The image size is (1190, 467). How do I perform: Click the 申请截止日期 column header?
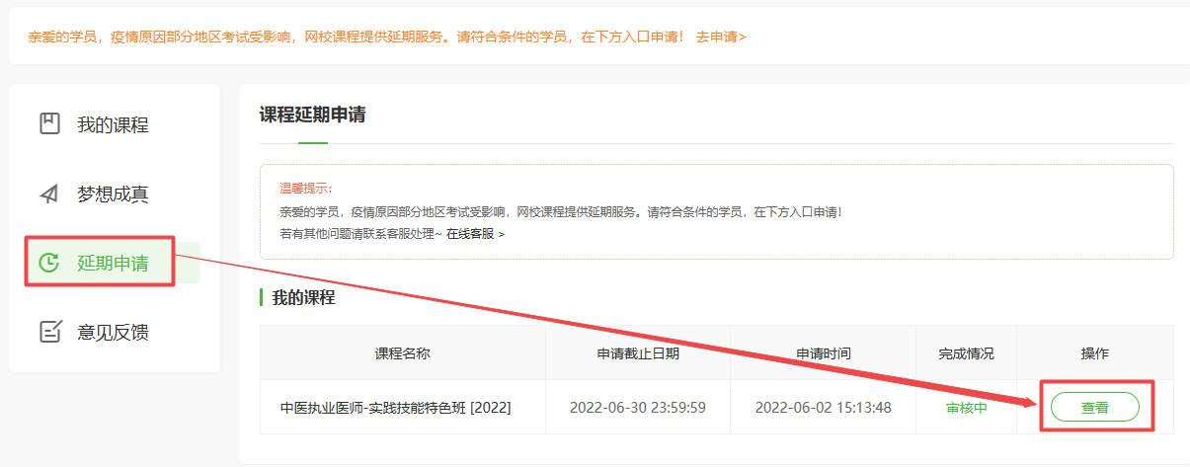point(638,353)
